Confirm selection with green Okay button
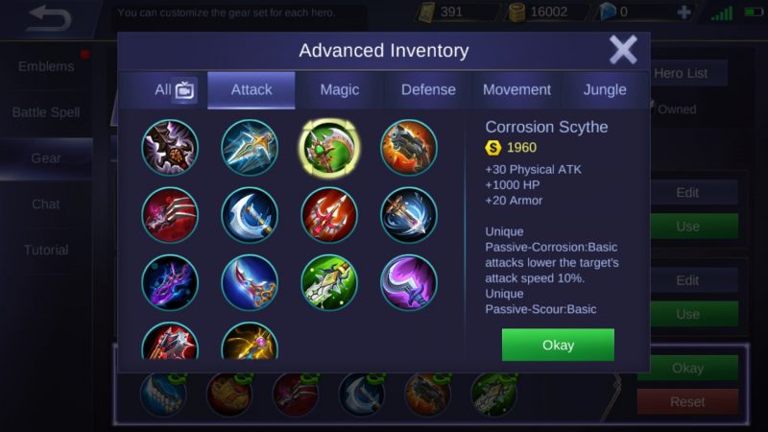The height and width of the screenshot is (432, 768). pos(558,345)
